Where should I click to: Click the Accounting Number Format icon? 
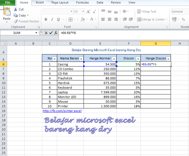click(174, 19)
